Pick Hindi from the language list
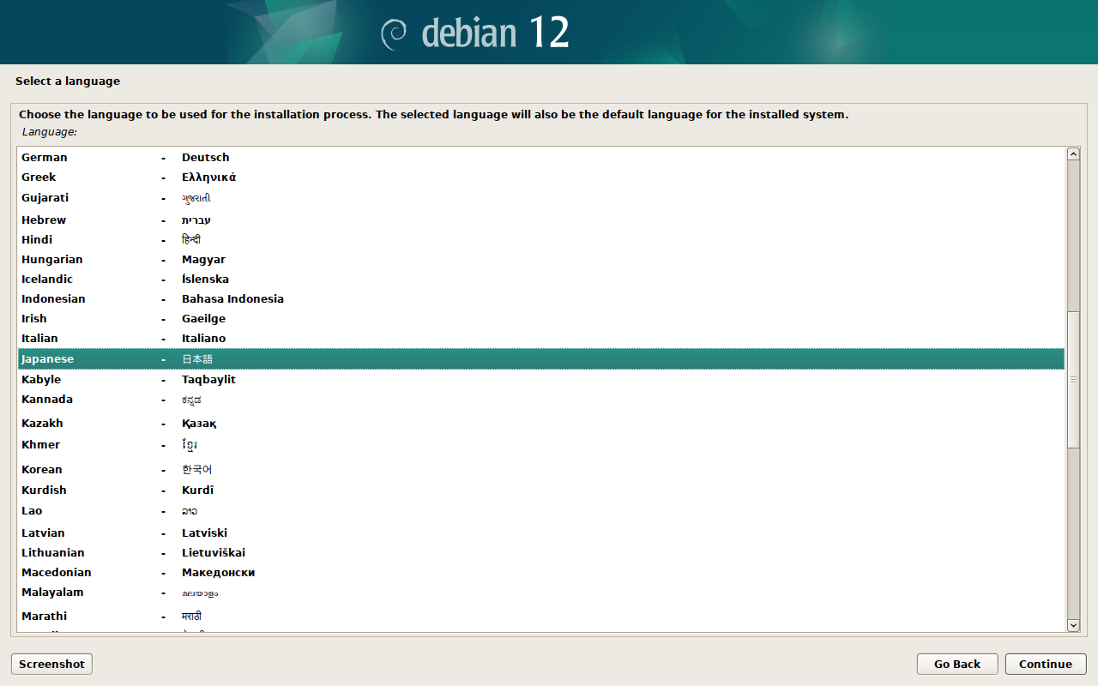The image size is (1098, 686). [x=541, y=239]
